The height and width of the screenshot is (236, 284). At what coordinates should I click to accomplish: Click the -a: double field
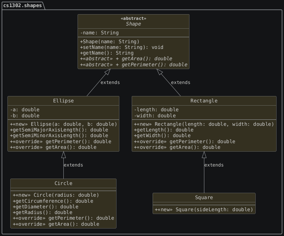click(x=25, y=109)
